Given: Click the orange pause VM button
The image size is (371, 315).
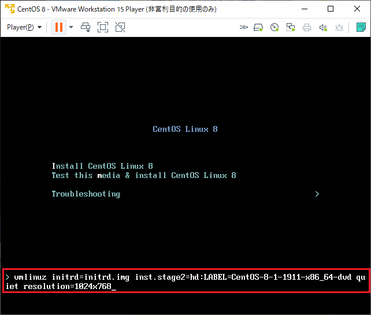Looking at the screenshot, I should [x=59, y=27].
